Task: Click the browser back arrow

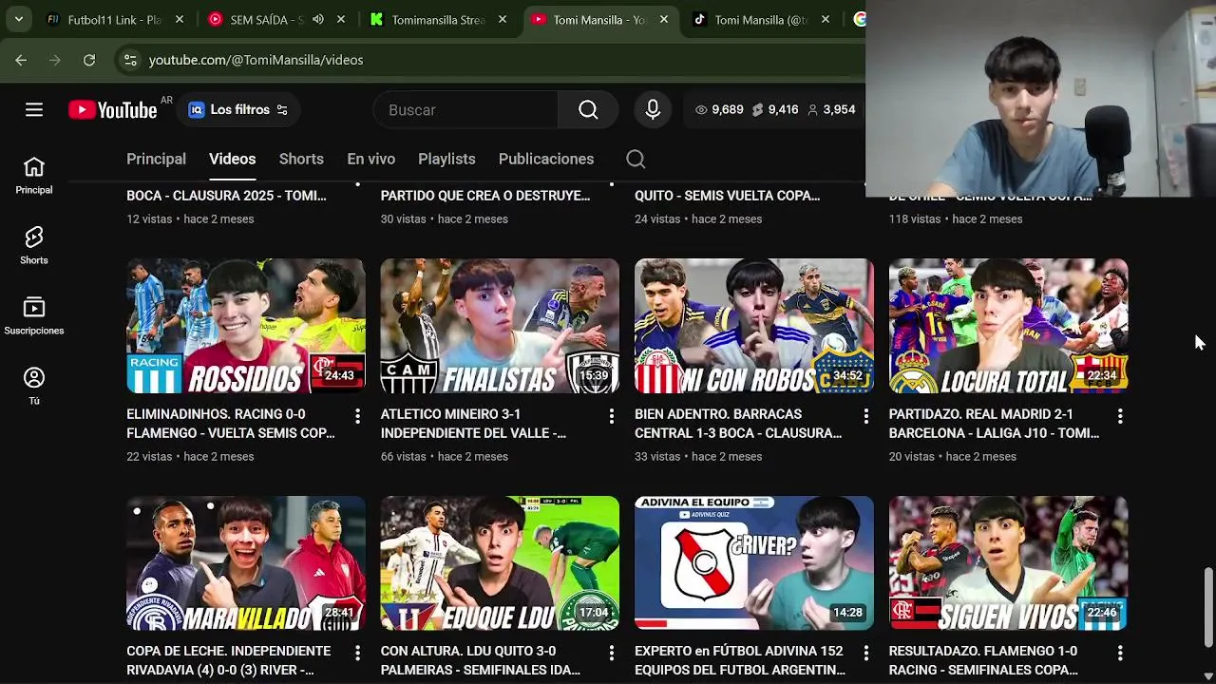Action: 21,60
